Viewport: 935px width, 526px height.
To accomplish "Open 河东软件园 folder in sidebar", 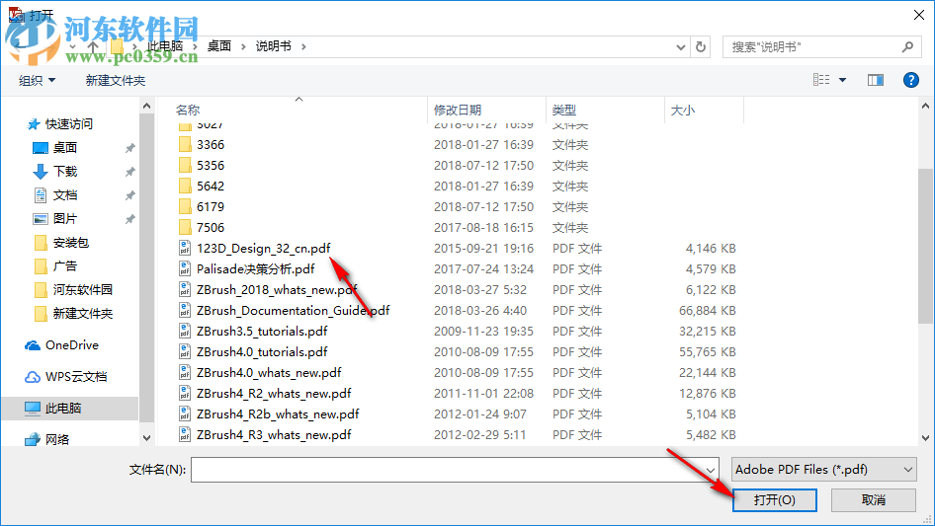I will (83, 289).
